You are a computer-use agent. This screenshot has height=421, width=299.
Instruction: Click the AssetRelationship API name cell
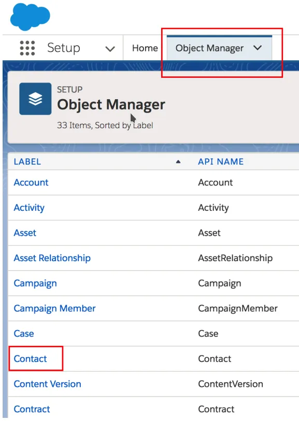coord(235,258)
